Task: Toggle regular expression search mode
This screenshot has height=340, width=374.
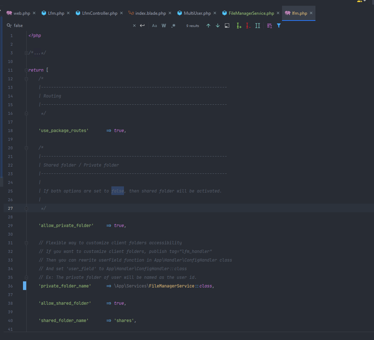Action: coord(173,26)
